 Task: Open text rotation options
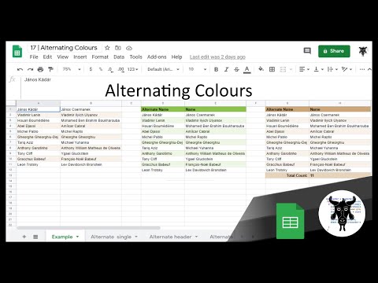(x=346, y=69)
